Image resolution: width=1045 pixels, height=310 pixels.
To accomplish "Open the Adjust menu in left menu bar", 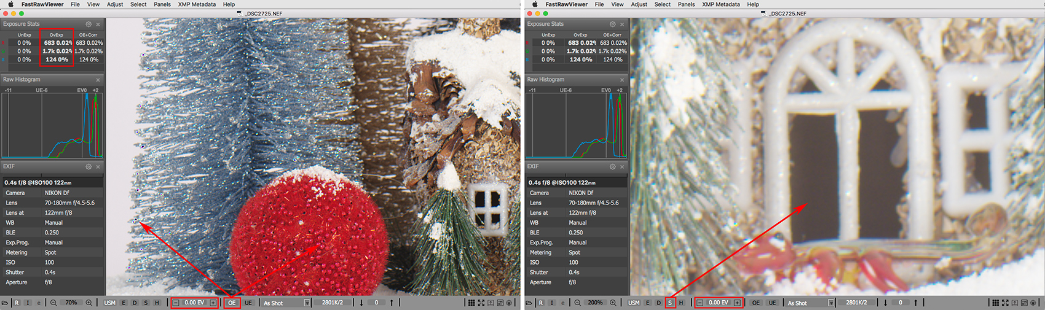I will 115,4.
